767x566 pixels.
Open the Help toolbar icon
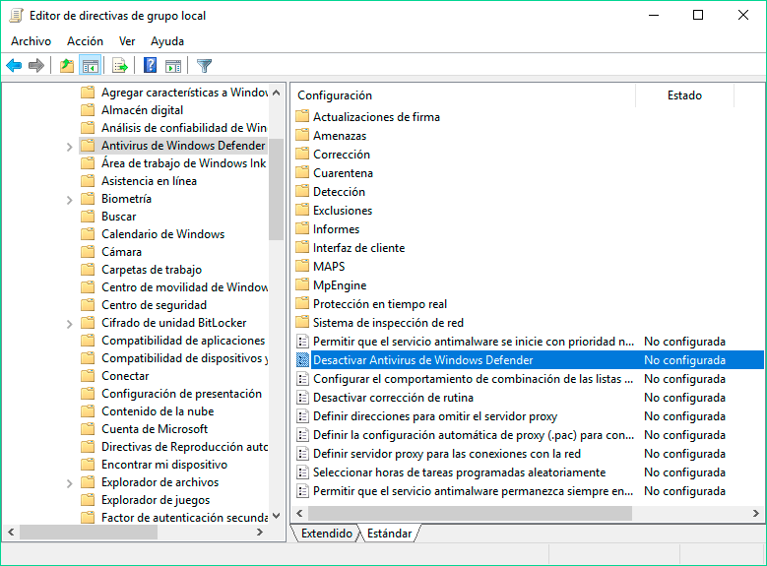(151, 65)
